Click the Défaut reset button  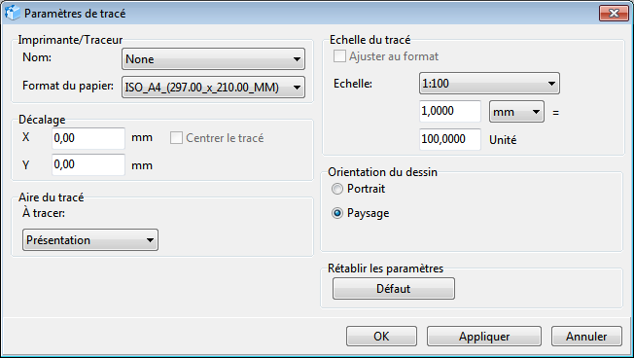[394, 288]
